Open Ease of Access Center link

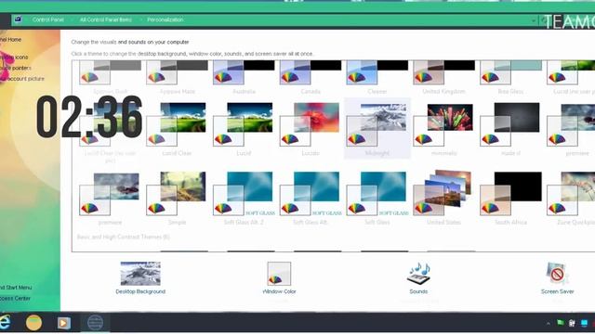(x=15, y=299)
